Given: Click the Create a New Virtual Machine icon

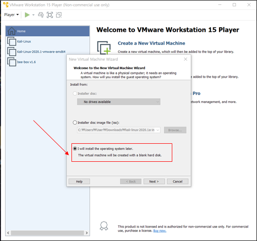Looking at the screenshot, I should [104, 47].
